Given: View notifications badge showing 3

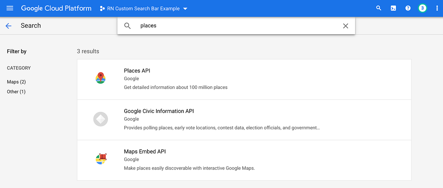Looking at the screenshot, I should 422,8.
